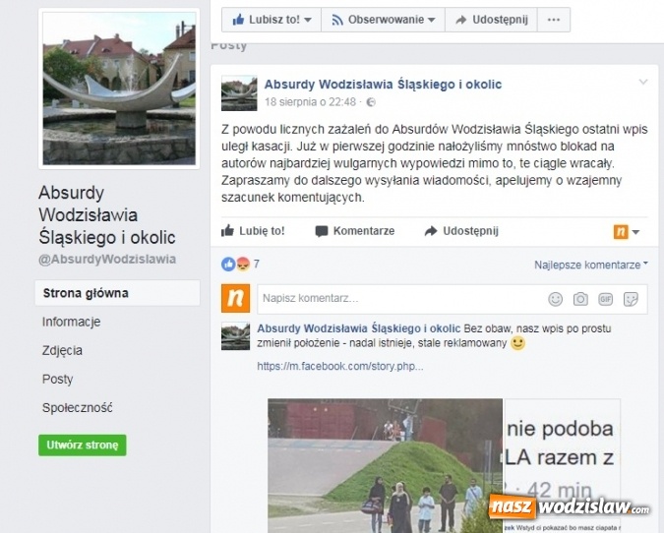
Task: Open Informacje section in sidebar
Action: pos(71,322)
